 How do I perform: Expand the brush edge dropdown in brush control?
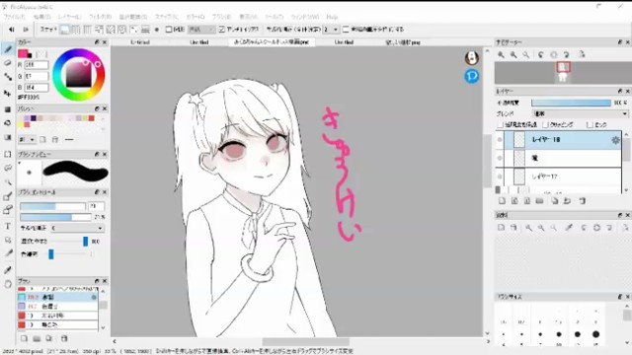click(x=77, y=228)
